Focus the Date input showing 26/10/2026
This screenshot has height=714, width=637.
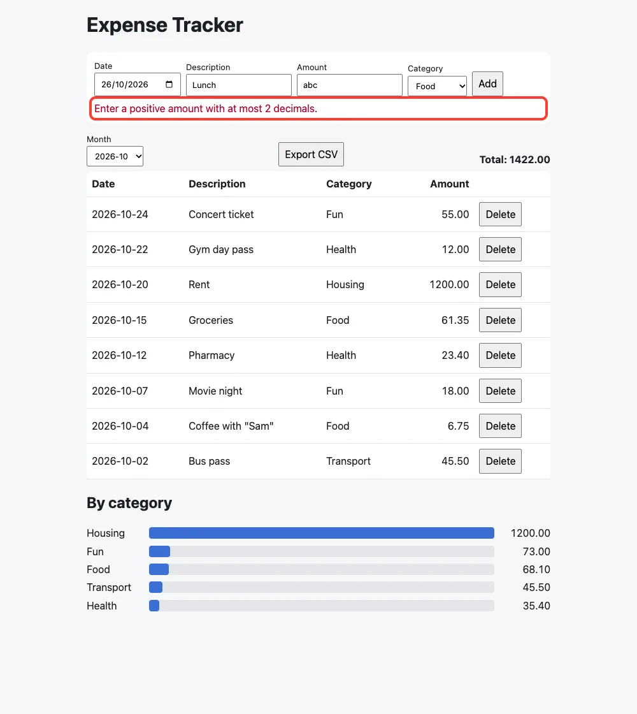pyautogui.click(x=138, y=84)
